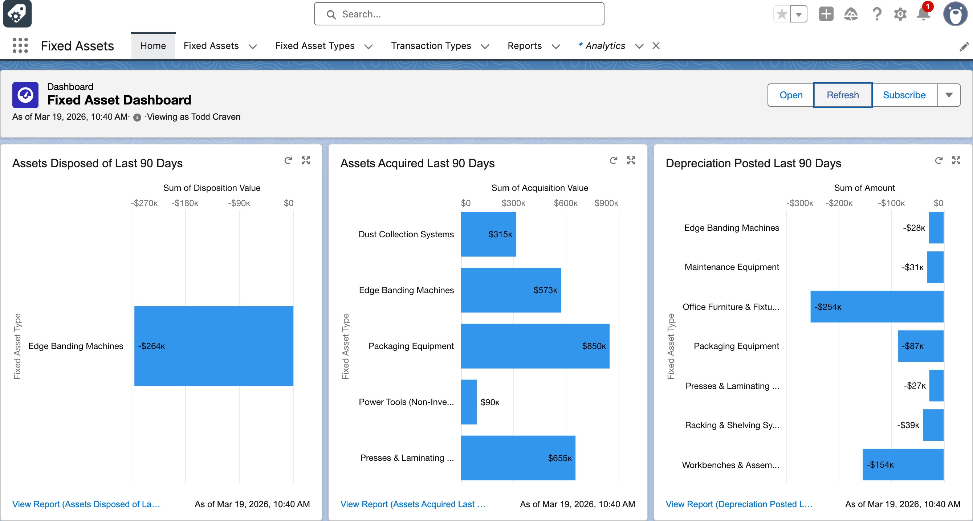
Task: Click the global create plus icon
Action: pos(826,14)
